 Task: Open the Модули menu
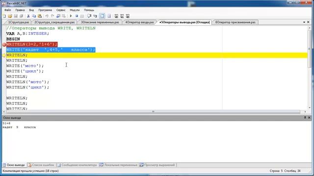click(75, 10)
